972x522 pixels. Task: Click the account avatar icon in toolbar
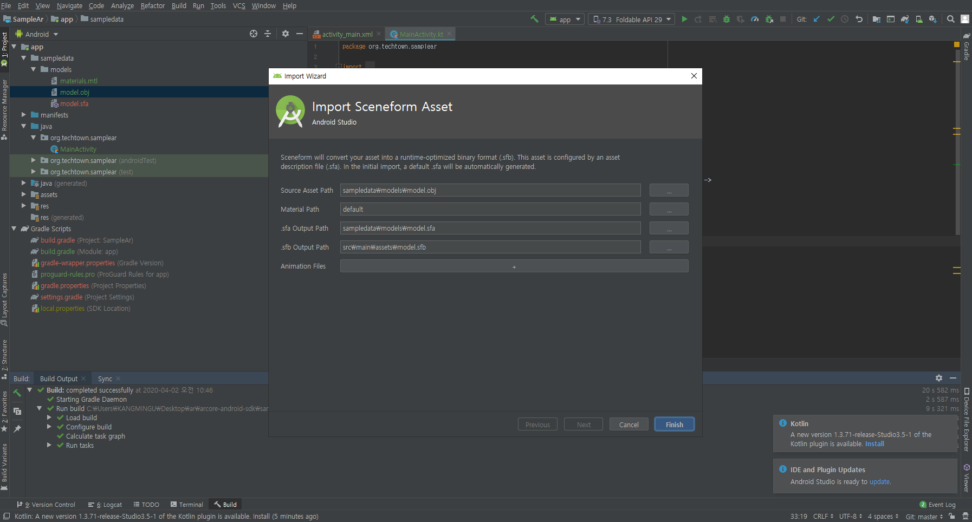[x=965, y=19]
